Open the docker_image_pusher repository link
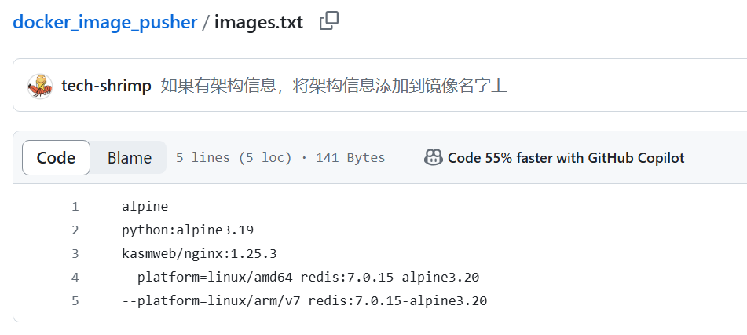The height and width of the screenshot is (335, 747). coord(104,22)
